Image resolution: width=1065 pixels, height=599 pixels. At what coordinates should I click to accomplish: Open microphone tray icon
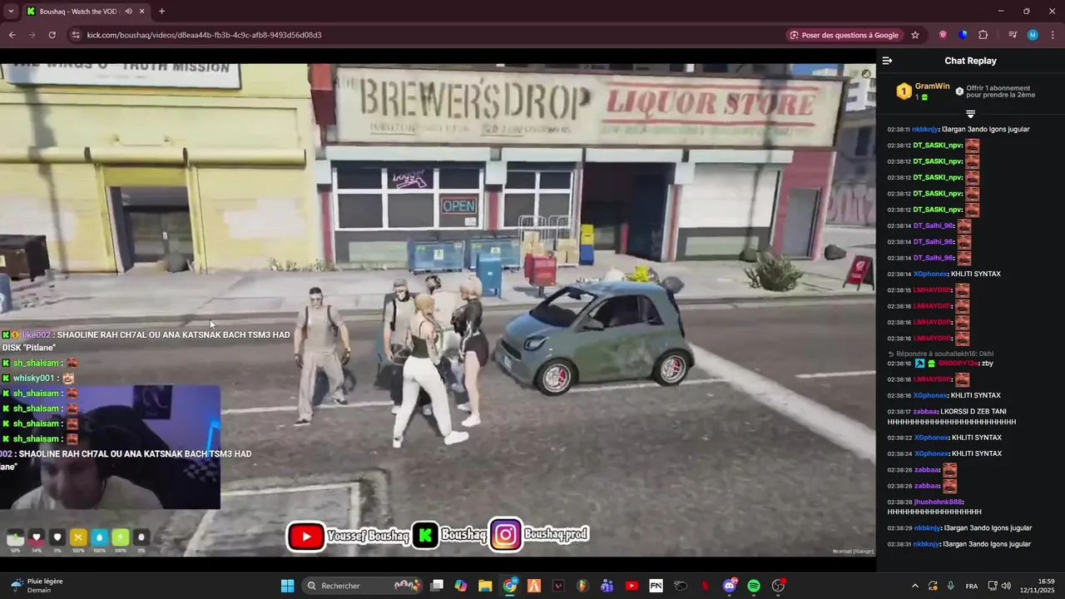[950, 586]
